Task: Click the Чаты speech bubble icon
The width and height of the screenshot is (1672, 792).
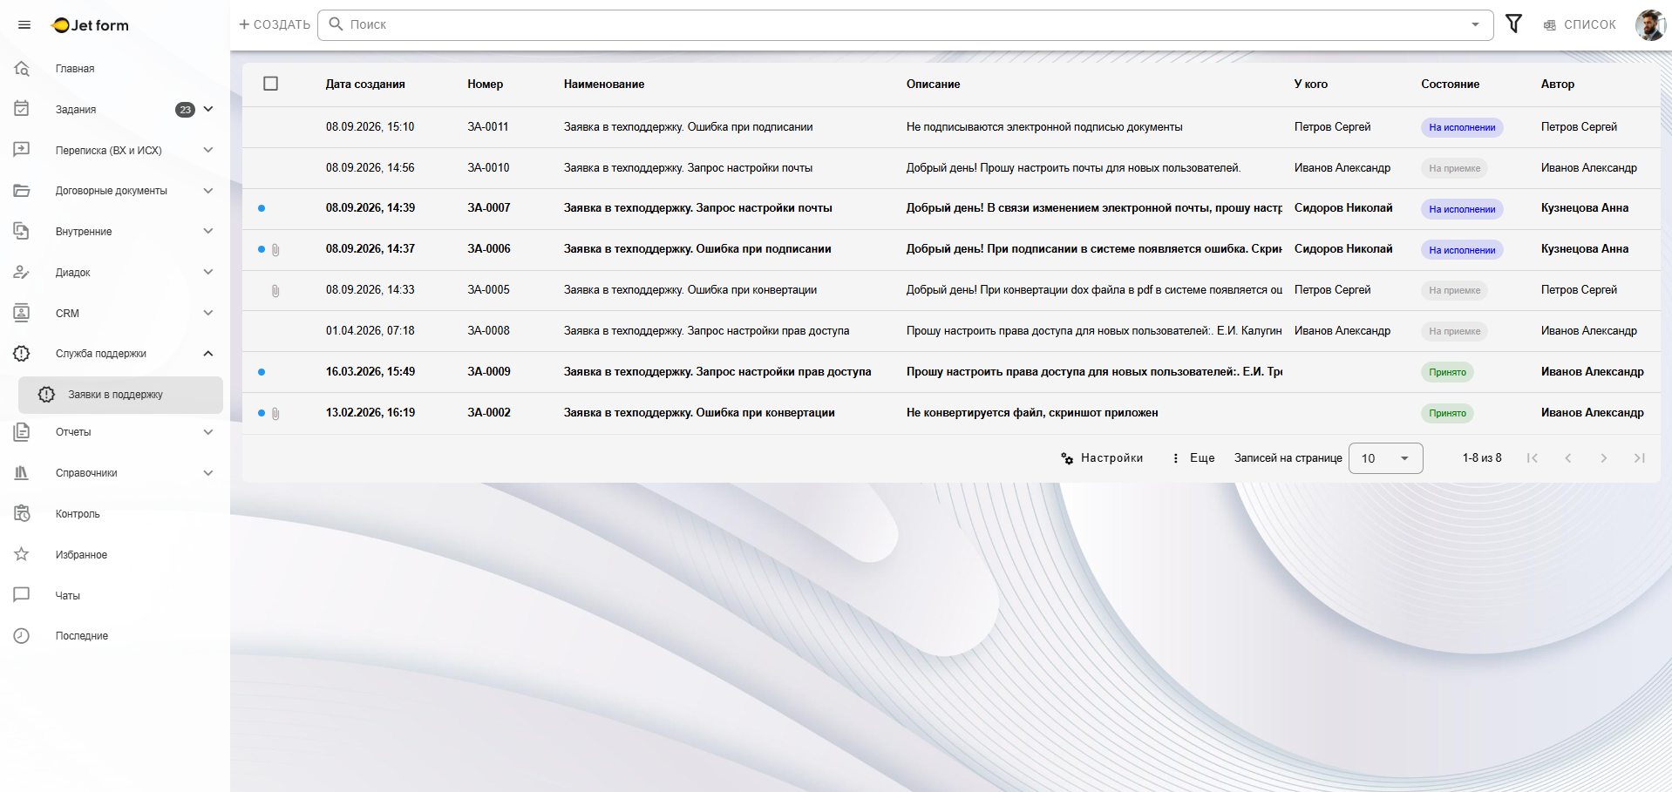Action: tap(22, 595)
